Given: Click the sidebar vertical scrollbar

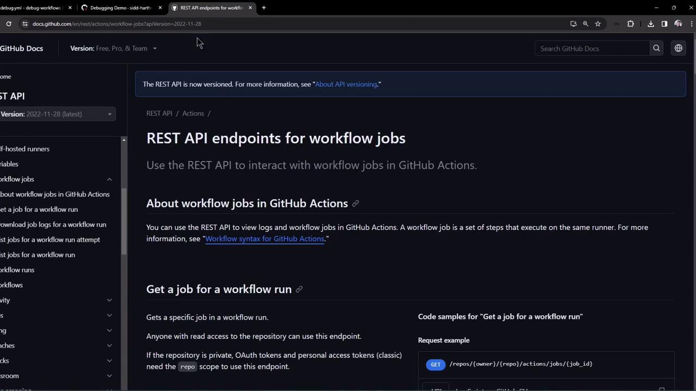Looking at the screenshot, I should tap(124, 221).
